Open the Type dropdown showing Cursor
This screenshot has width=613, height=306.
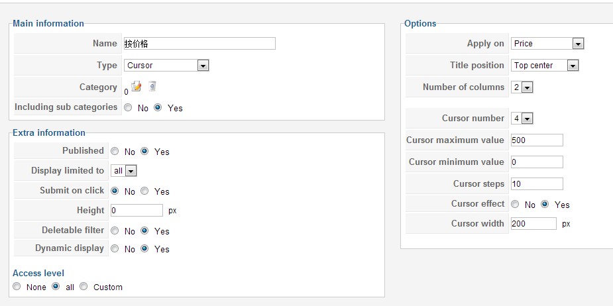(166, 66)
